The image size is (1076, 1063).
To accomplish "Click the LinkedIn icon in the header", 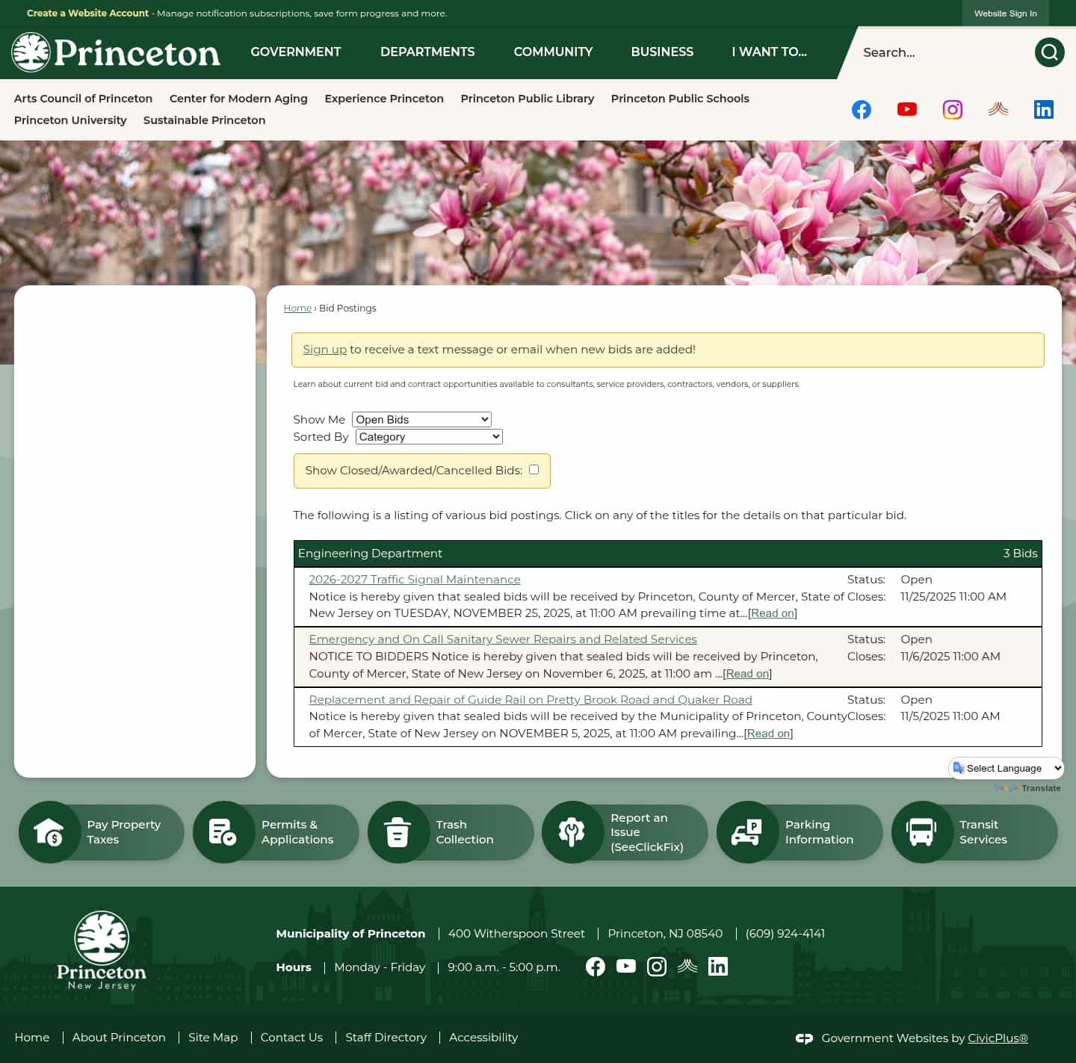I will click(x=1044, y=109).
